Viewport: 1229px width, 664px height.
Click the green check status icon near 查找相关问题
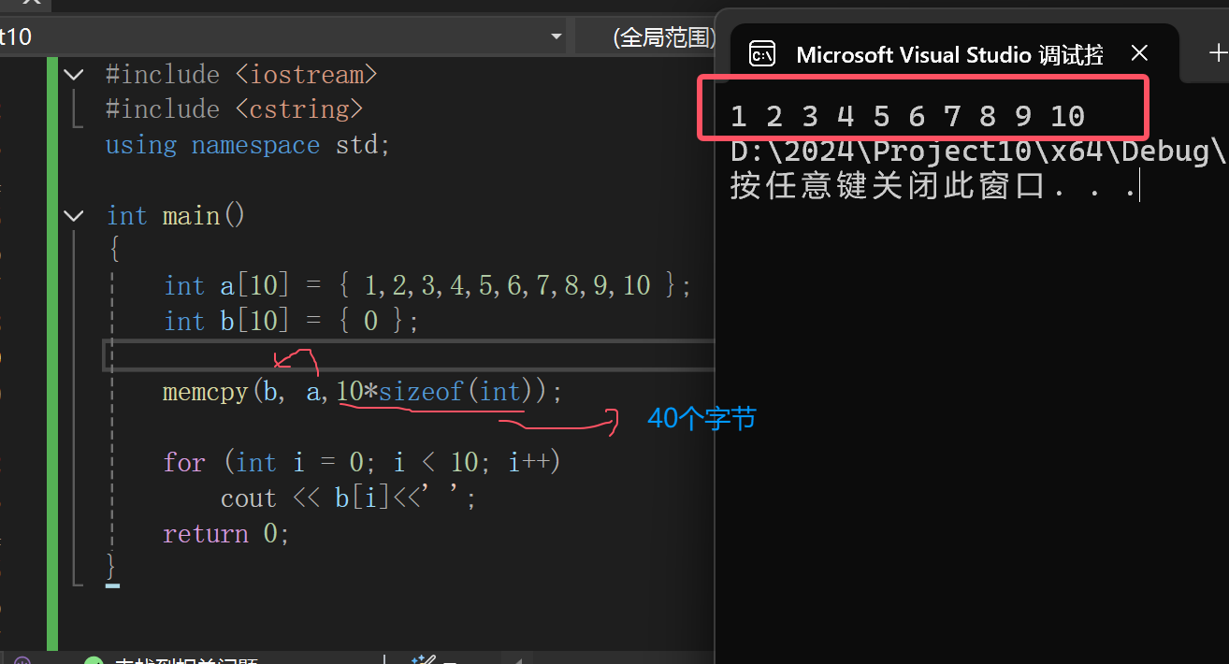(94, 660)
